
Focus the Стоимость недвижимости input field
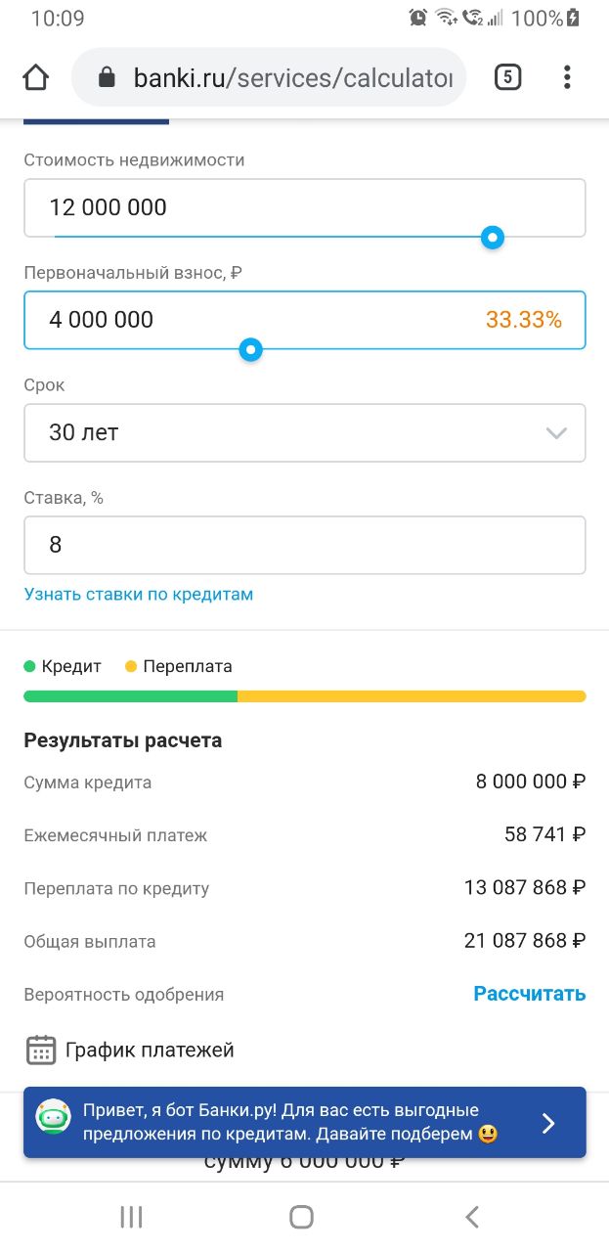coord(305,207)
